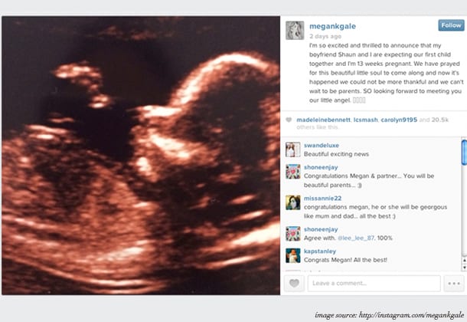
Task: Click small heart icon beside likes list
Action: pyautogui.click(x=289, y=120)
